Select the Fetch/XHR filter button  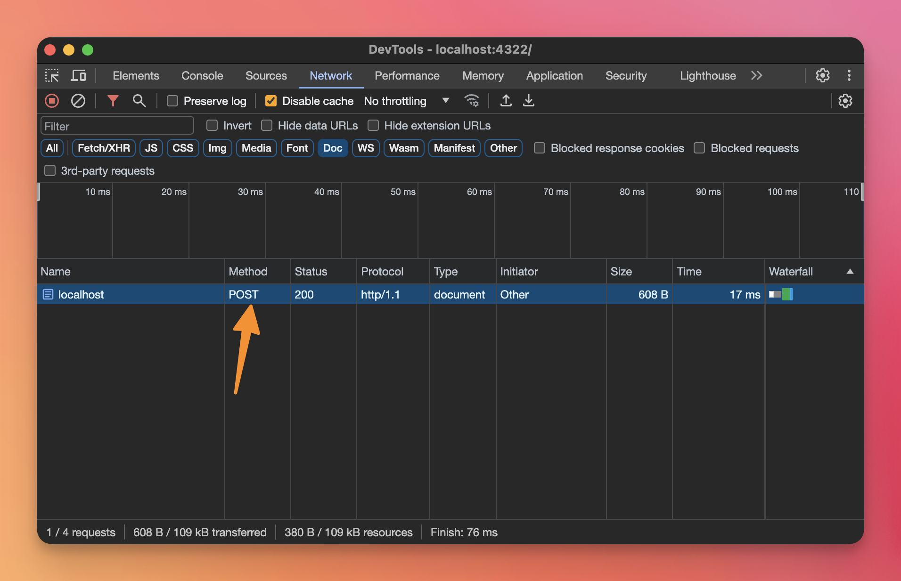[x=104, y=148]
